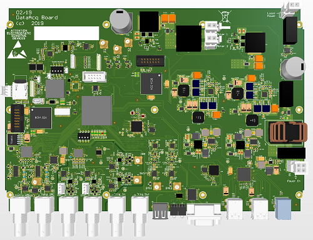The height and width of the screenshot is (240, 313).
Task: Click the (c) 2019 copyright text
Action: pyautogui.click(x=30, y=23)
